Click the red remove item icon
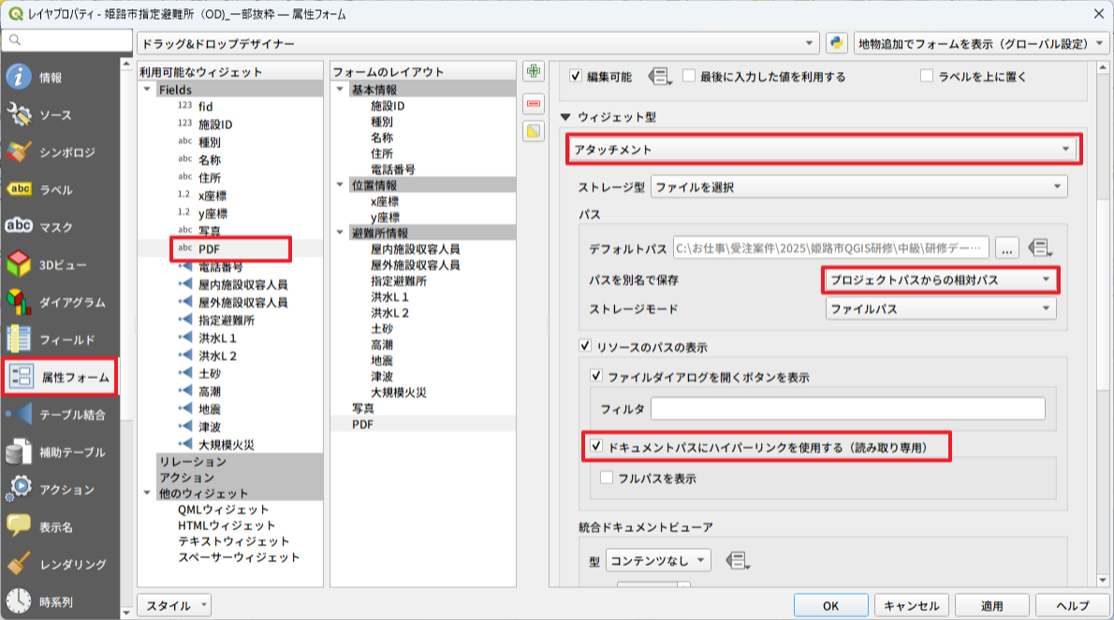The image size is (1114, 620). click(534, 102)
